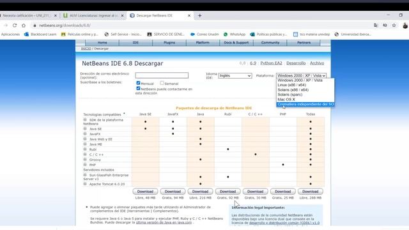Viewport: 409px width, 230px height.
Task: Expand info icon for C/C++ row
Action: pyautogui.click(x=85, y=155)
